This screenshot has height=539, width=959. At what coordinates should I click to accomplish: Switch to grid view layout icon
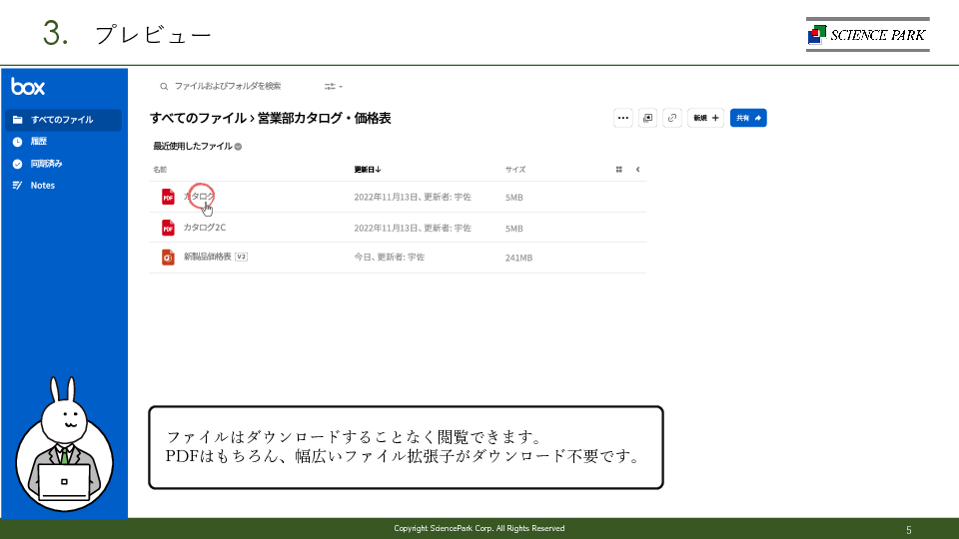619,170
